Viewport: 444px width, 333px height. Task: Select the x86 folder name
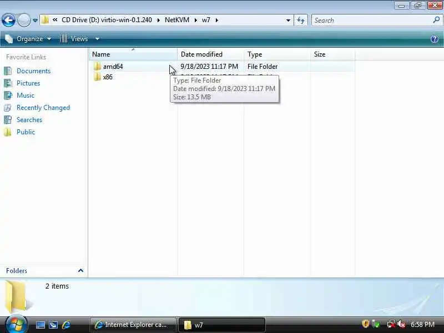(108, 77)
